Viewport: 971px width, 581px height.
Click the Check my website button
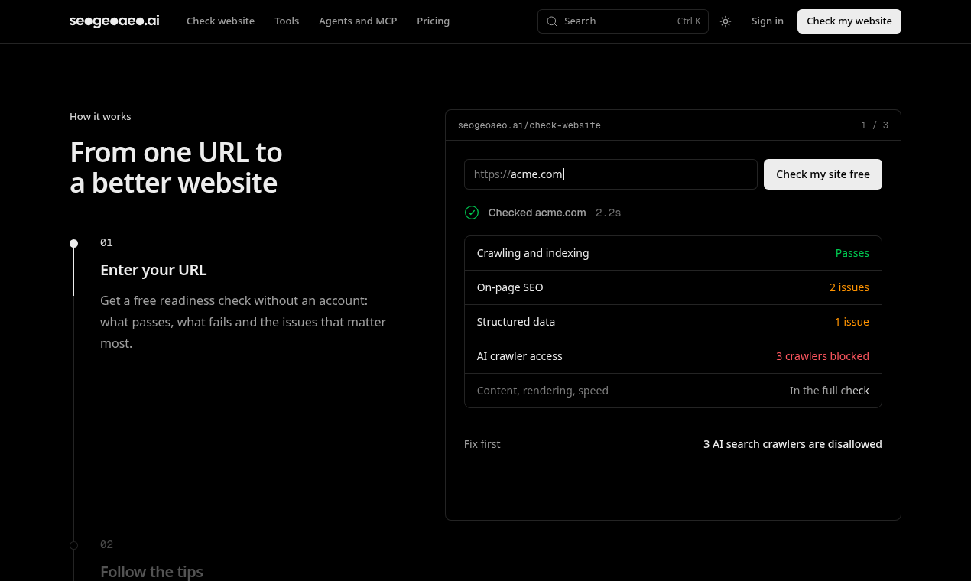click(849, 21)
